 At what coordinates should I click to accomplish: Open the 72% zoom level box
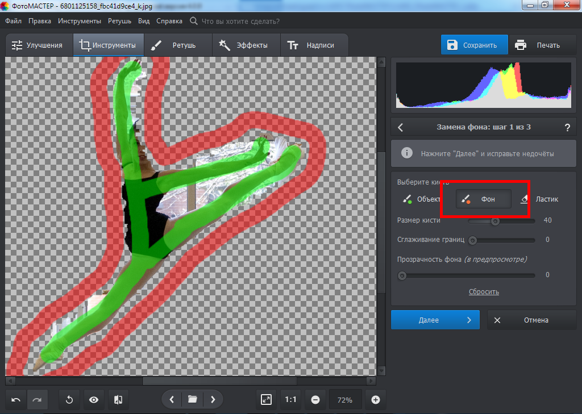click(344, 400)
